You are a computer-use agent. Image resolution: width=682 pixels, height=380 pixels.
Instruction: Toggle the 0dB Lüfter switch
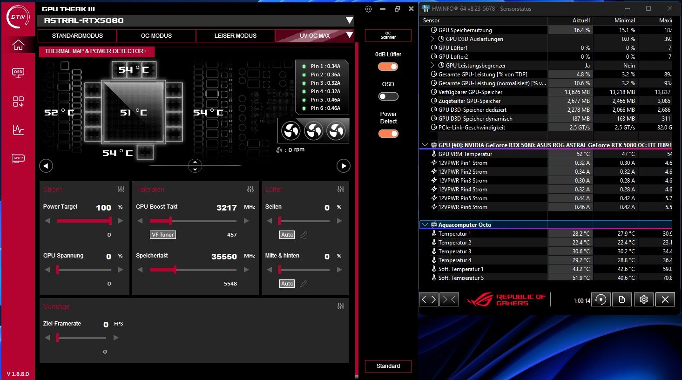click(388, 67)
